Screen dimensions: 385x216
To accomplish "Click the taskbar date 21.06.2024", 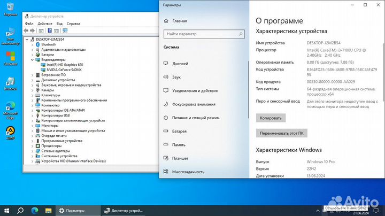I will click(x=361, y=213).
